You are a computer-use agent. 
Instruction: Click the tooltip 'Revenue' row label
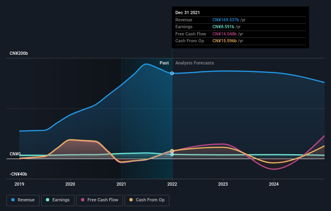[x=184, y=20]
